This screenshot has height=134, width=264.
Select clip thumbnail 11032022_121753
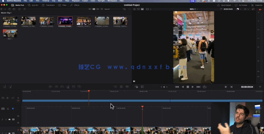tap(28, 21)
